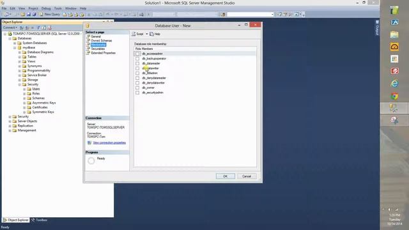Image resolution: width=409 pixels, height=230 pixels.
Task: Check the db_backupoperator role checkbox
Action: tap(137, 59)
